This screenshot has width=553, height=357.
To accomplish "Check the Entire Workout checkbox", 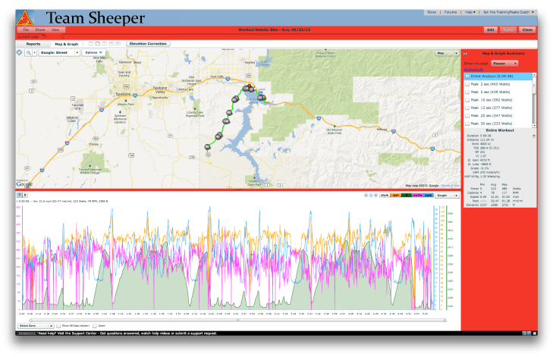I will (467, 77).
